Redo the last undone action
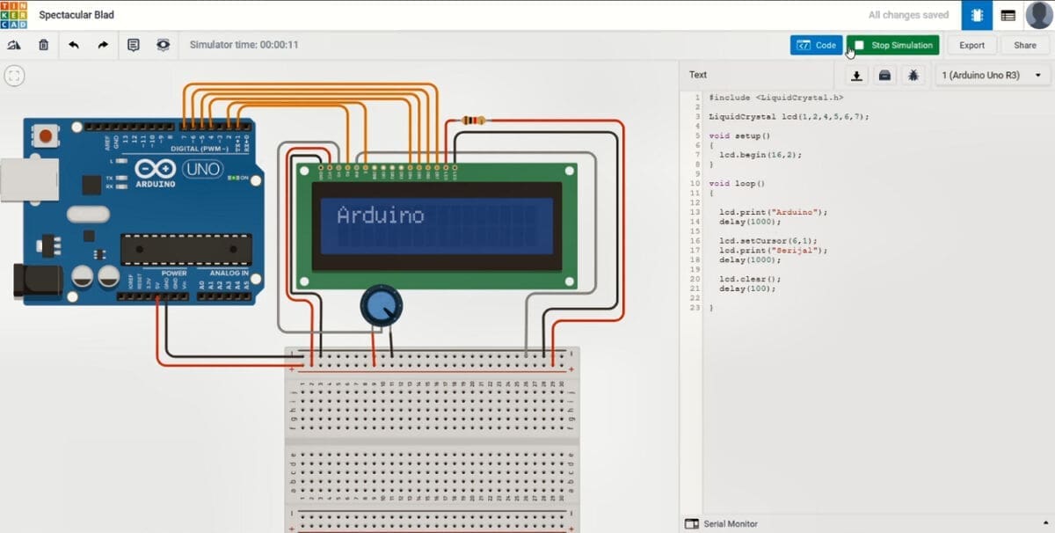The height and width of the screenshot is (533, 1055). tap(103, 45)
